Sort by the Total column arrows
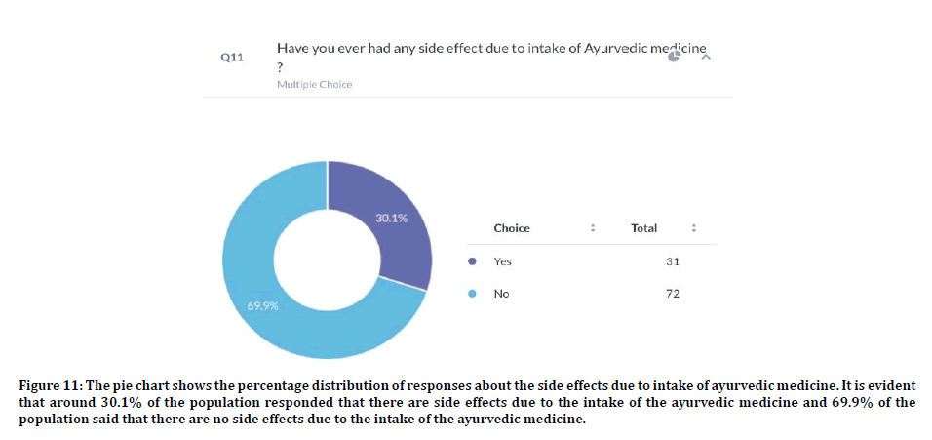932x440 pixels. tap(693, 228)
